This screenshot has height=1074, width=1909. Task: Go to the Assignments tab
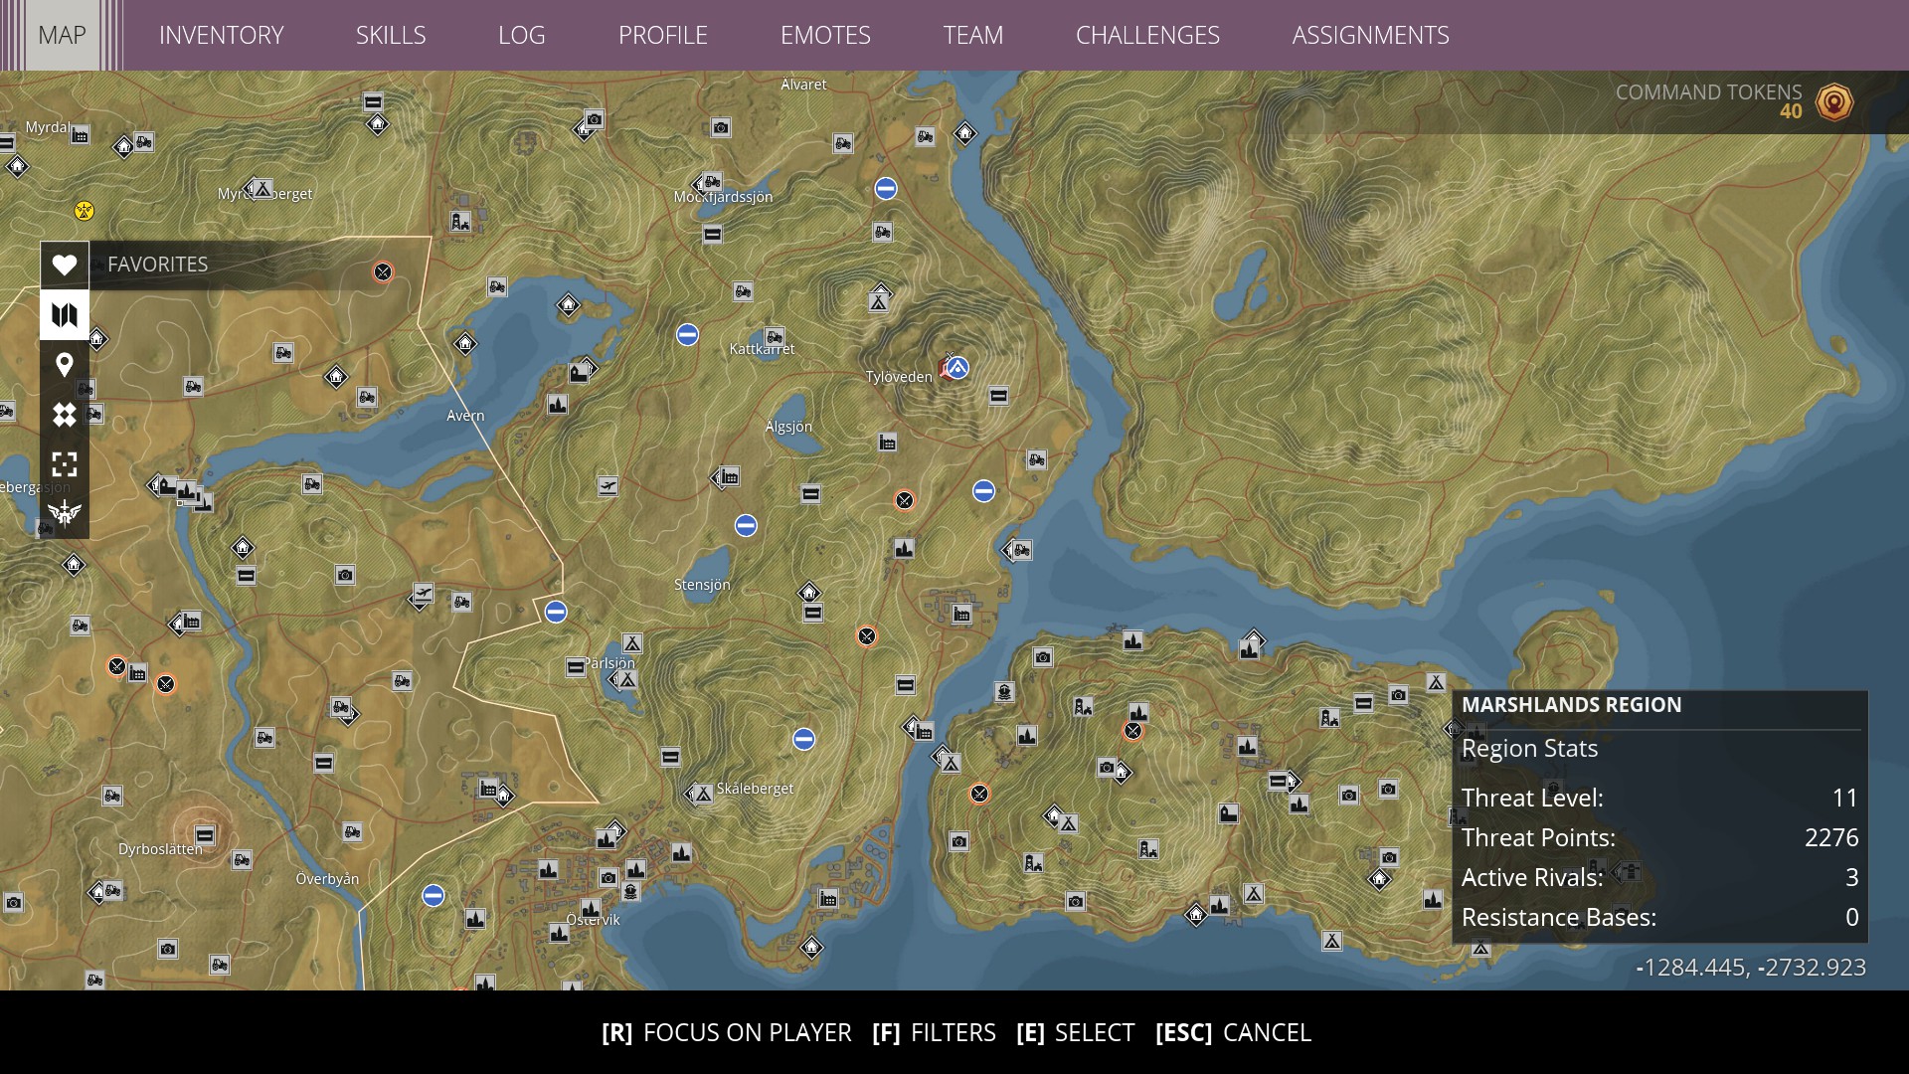click(x=1370, y=36)
